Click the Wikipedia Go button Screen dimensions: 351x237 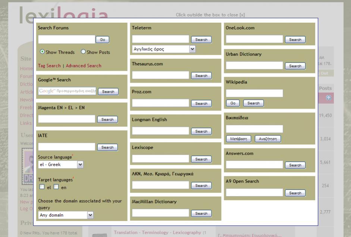tap(233, 103)
